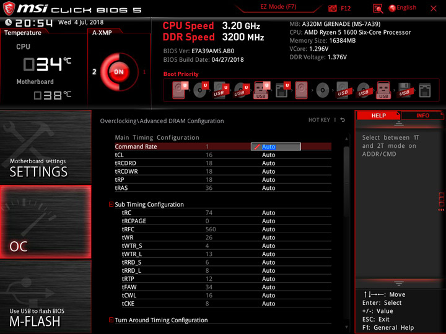This screenshot has height=334, width=446.
Task: Switch to the INFO tab
Action: click(x=422, y=115)
